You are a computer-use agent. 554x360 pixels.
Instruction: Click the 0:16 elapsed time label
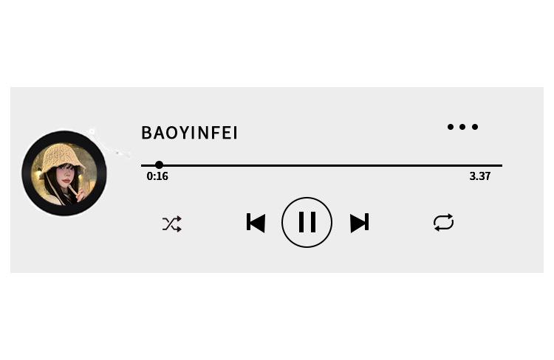coord(157,176)
